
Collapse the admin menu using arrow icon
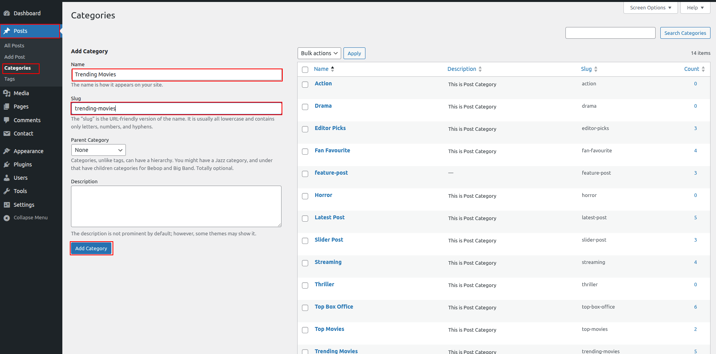pos(7,218)
